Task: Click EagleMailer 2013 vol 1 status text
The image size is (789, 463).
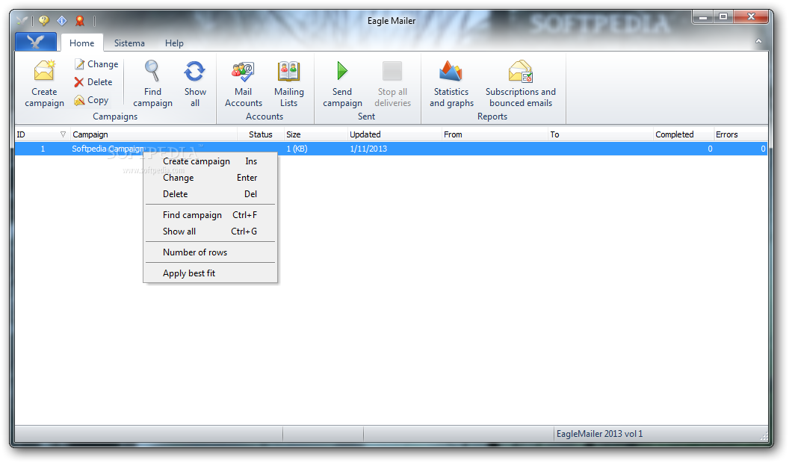Action: (x=599, y=434)
